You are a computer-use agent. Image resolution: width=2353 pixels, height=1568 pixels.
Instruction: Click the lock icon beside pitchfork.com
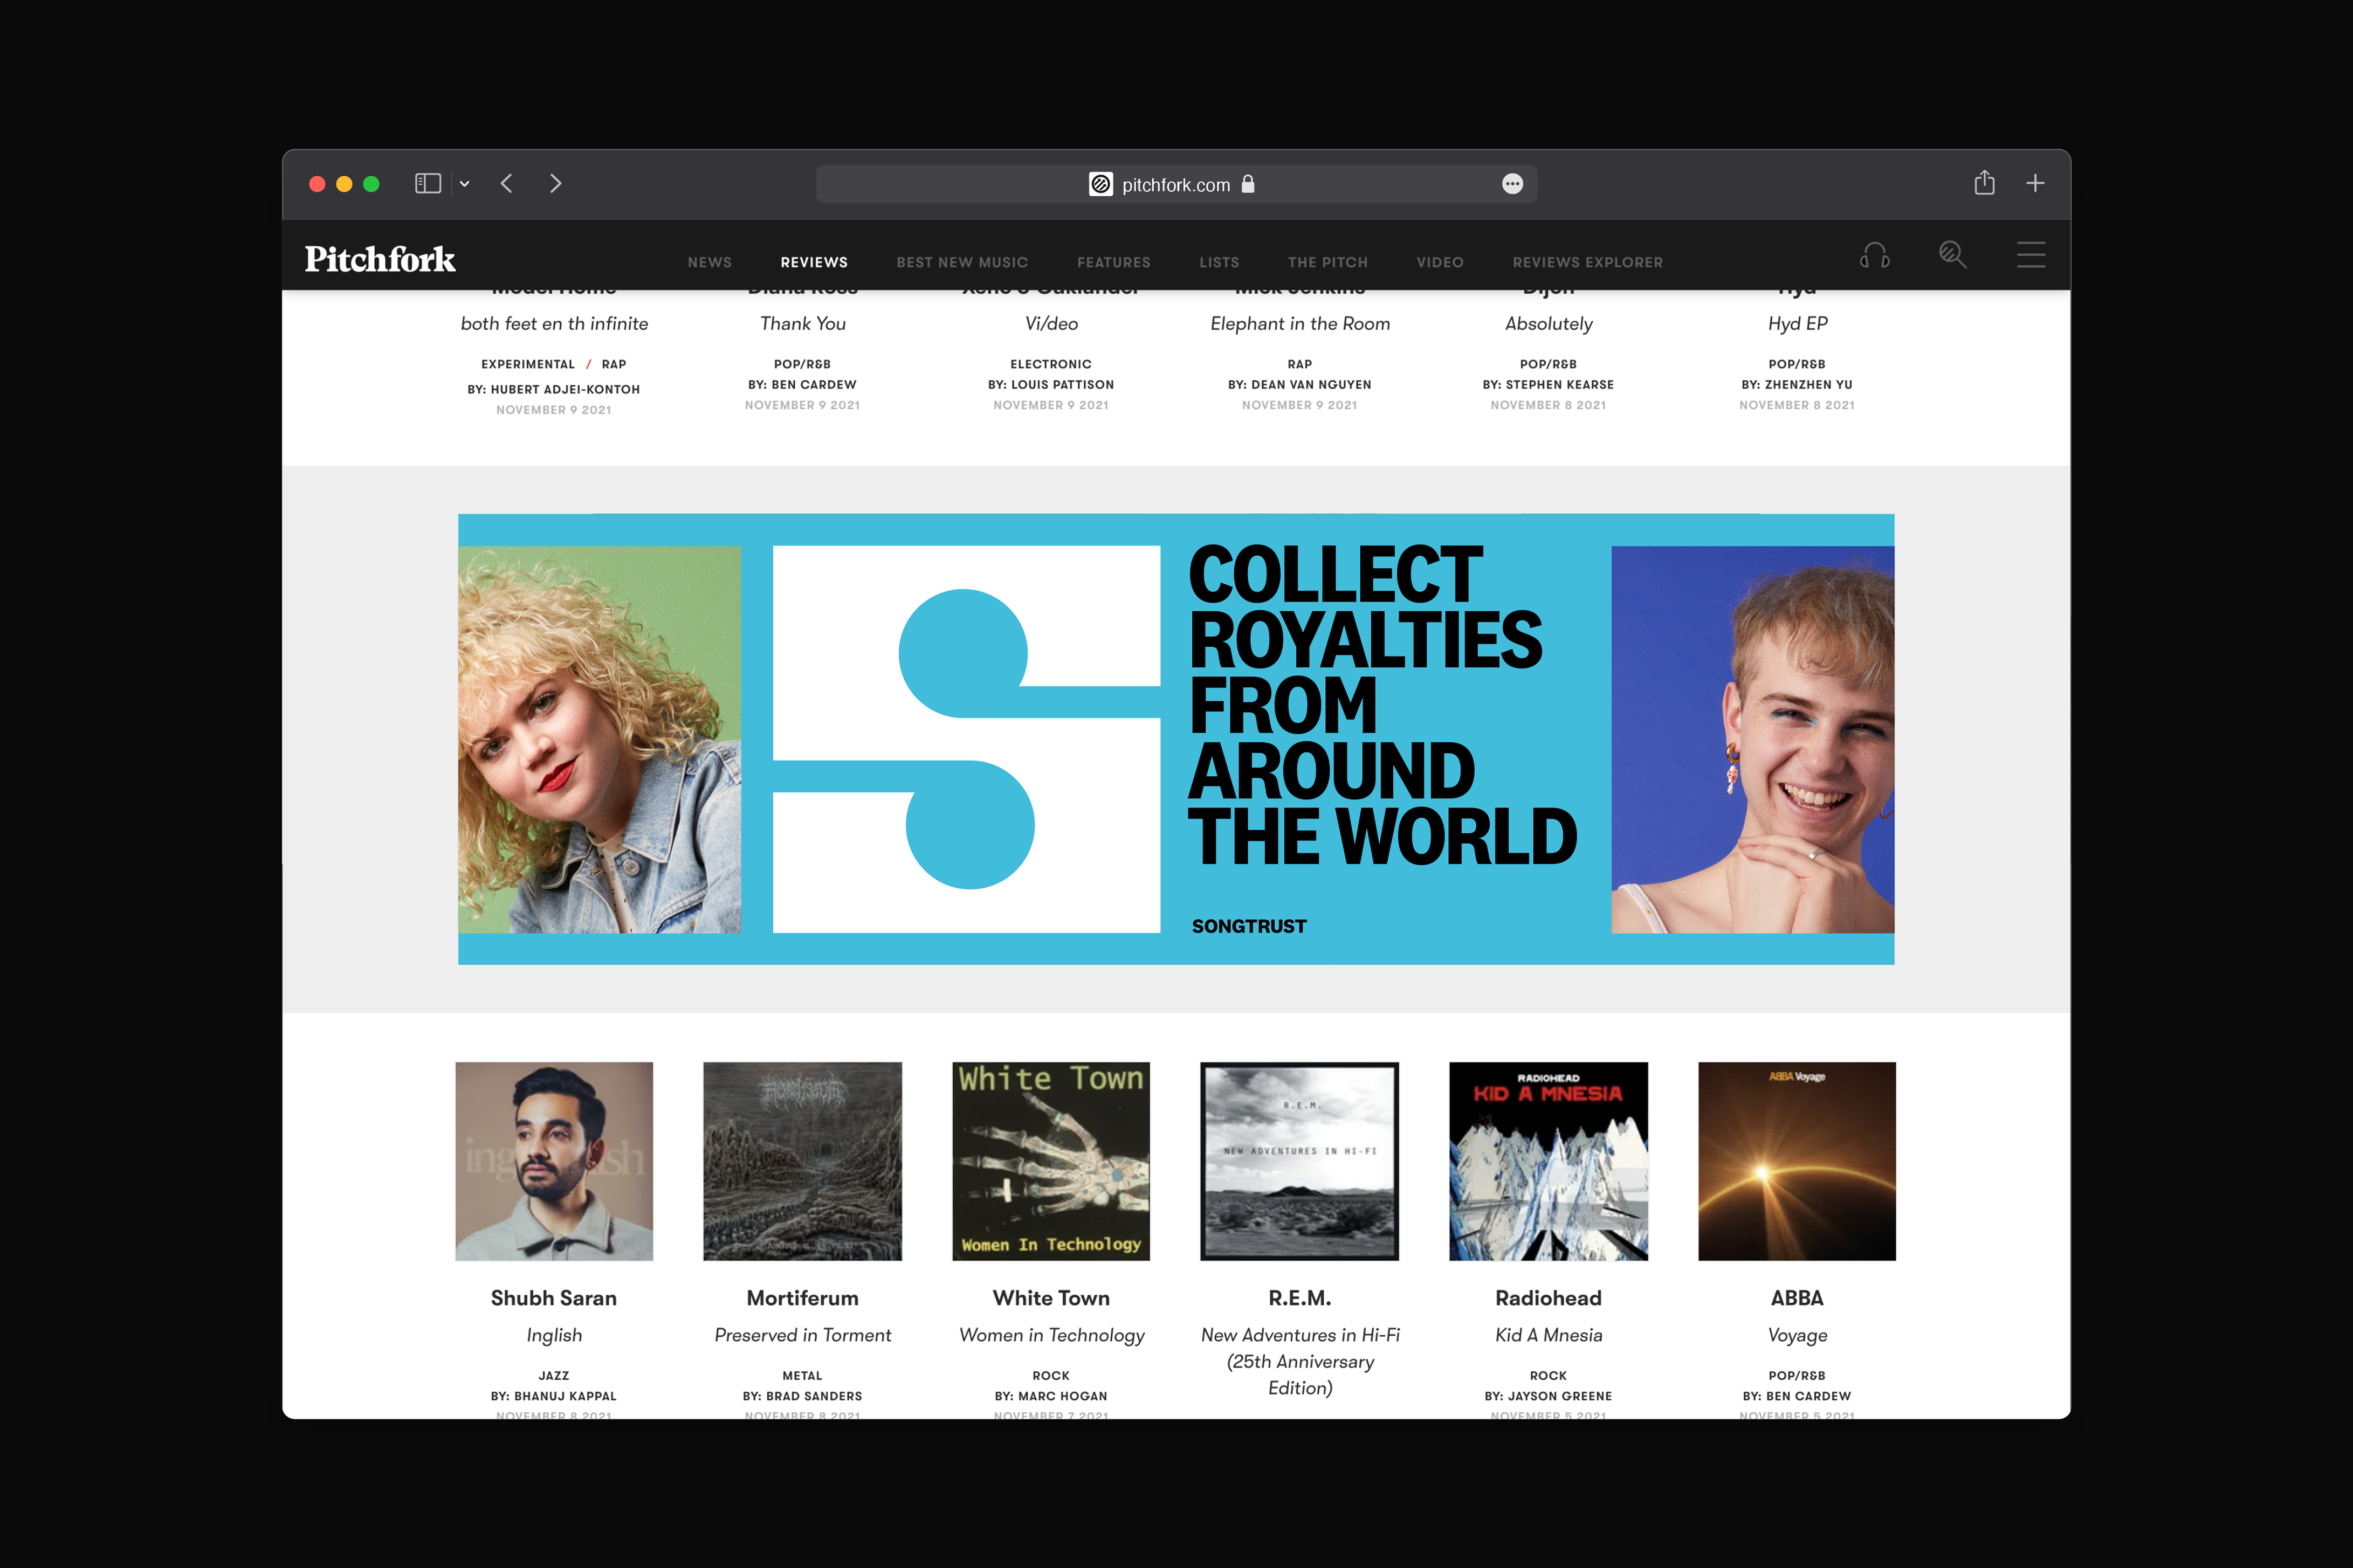coord(1249,184)
